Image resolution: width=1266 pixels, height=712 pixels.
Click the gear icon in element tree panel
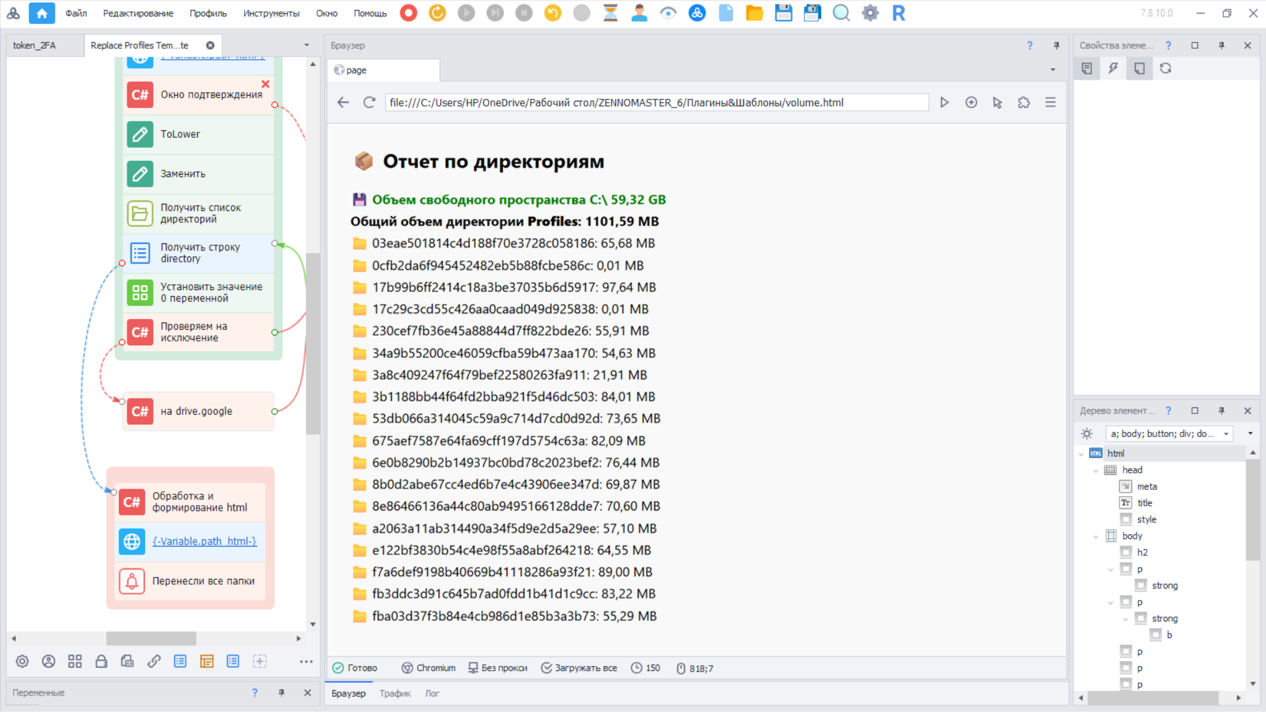1087,434
